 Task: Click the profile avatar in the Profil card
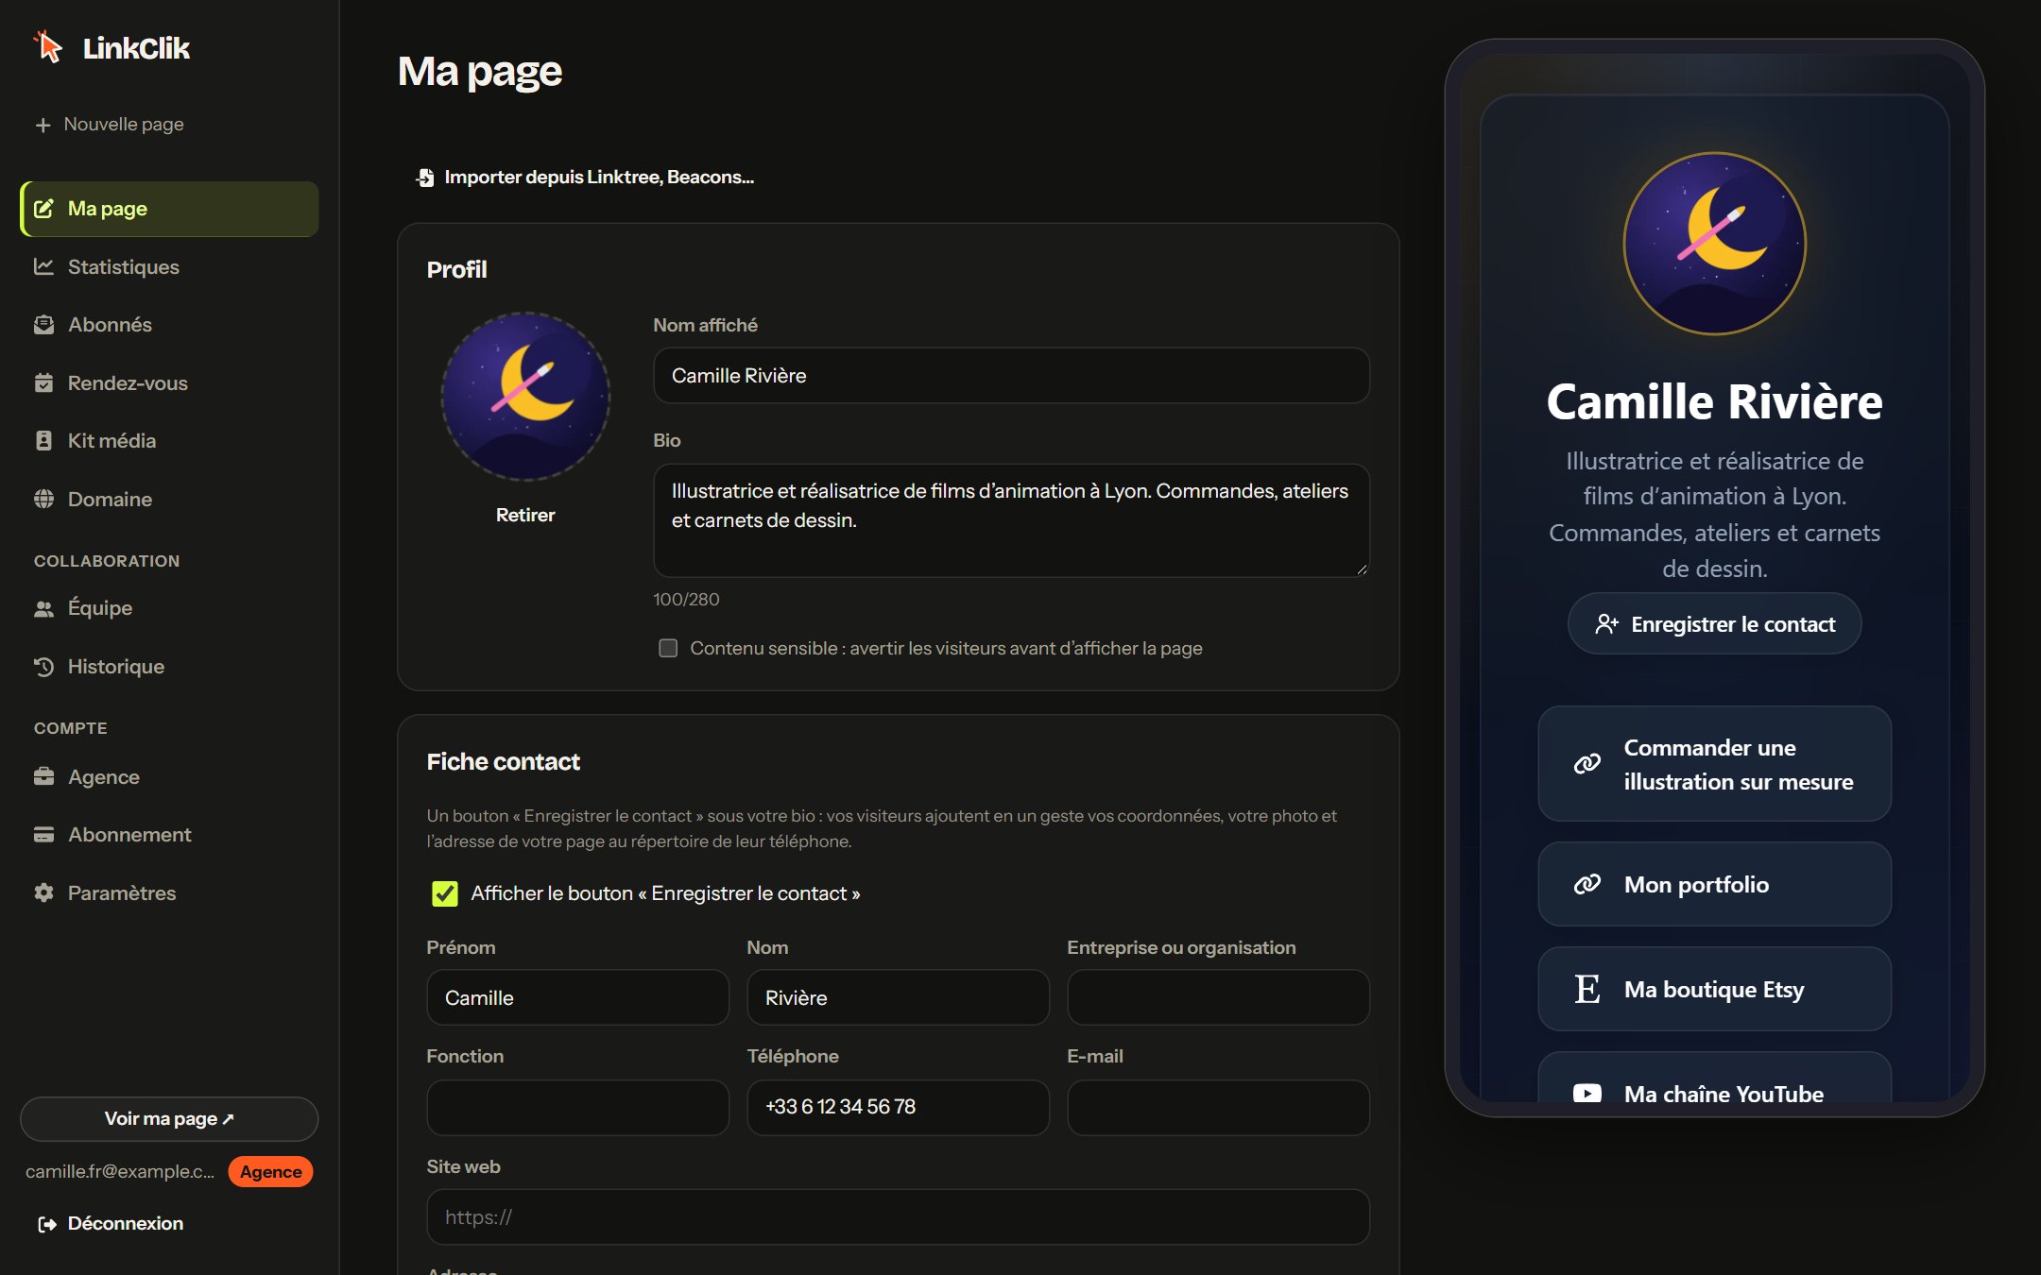525,397
